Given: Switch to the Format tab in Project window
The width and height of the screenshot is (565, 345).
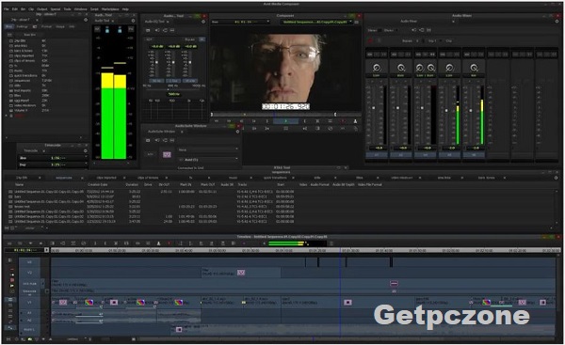Looking at the screenshot, I should click(x=46, y=26).
